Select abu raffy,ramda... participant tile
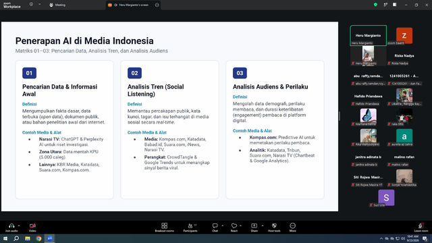432x243 pixels. (x=368, y=76)
